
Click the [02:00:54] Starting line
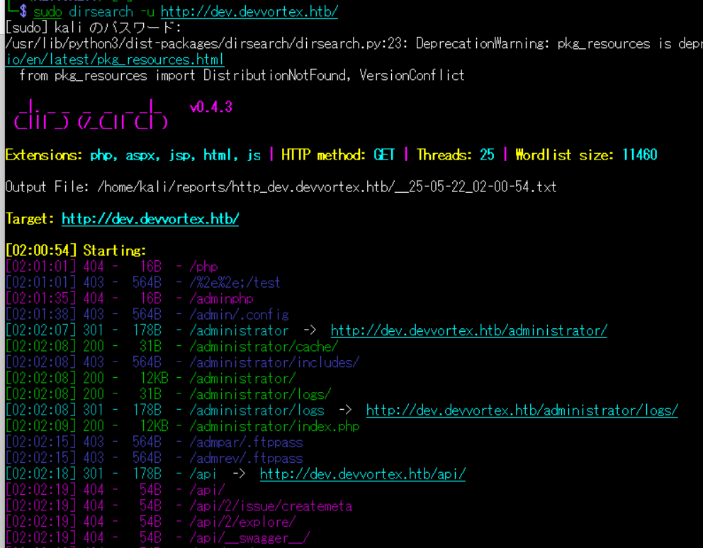pos(76,251)
